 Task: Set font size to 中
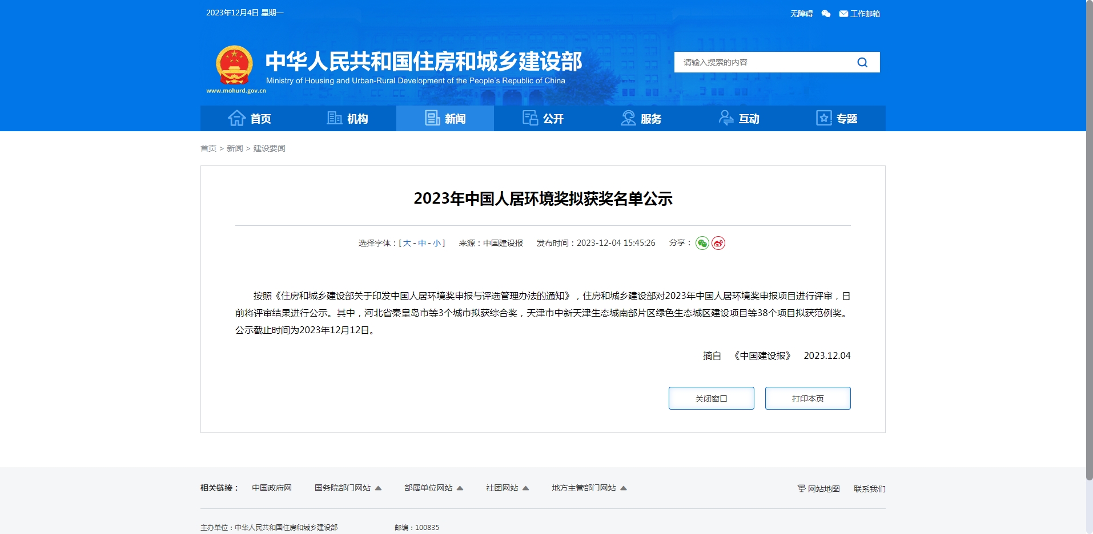(x=422, y=243)
